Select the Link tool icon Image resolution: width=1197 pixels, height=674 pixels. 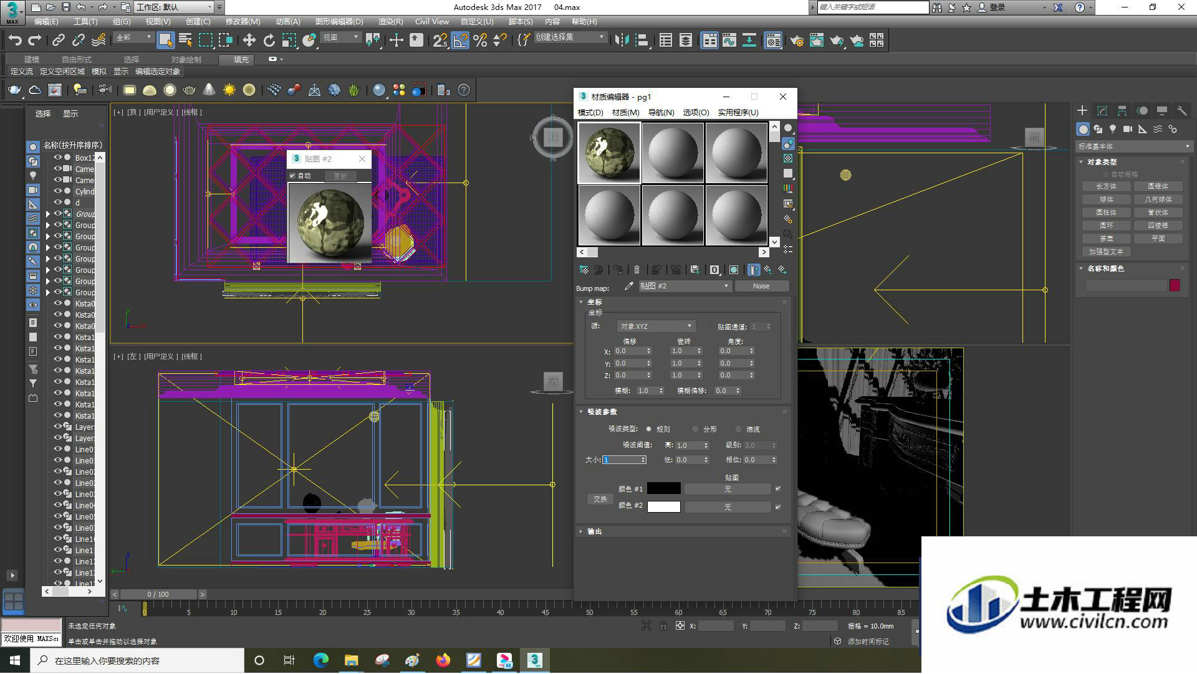point(59,40)
